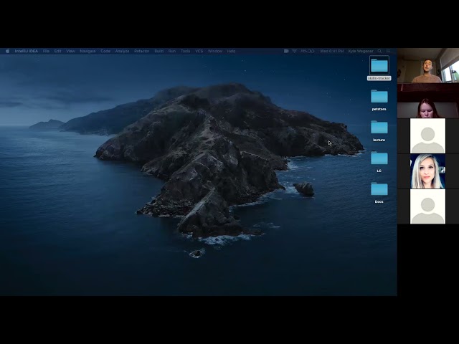Viewport: 459px width, 344px height.
Task: Open Spotlight search magnifier icon
Action: pos(379,51)
